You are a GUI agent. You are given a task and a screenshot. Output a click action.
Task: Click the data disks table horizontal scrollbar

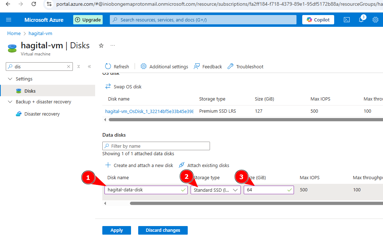click(x=256, y=203)
